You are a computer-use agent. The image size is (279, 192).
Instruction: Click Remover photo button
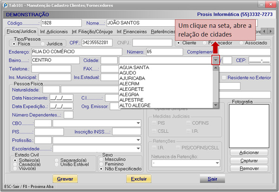point(249,169)
